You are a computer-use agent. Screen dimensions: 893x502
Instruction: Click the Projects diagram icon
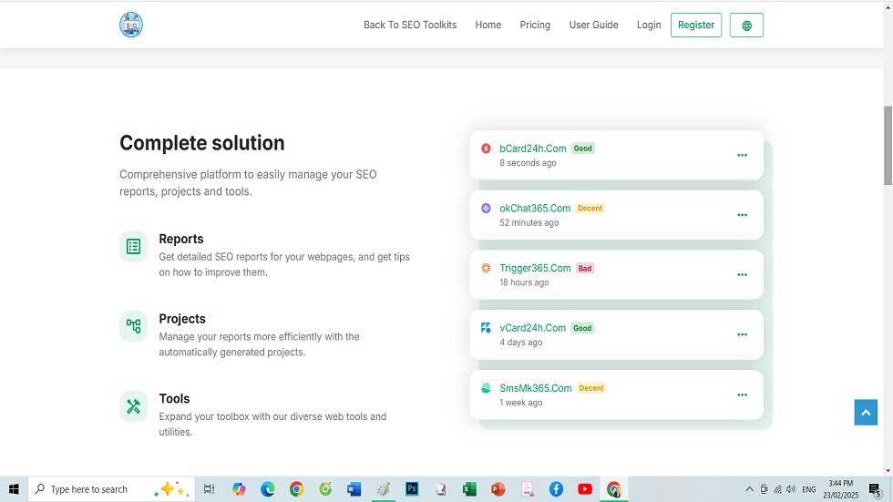(133, 326)
